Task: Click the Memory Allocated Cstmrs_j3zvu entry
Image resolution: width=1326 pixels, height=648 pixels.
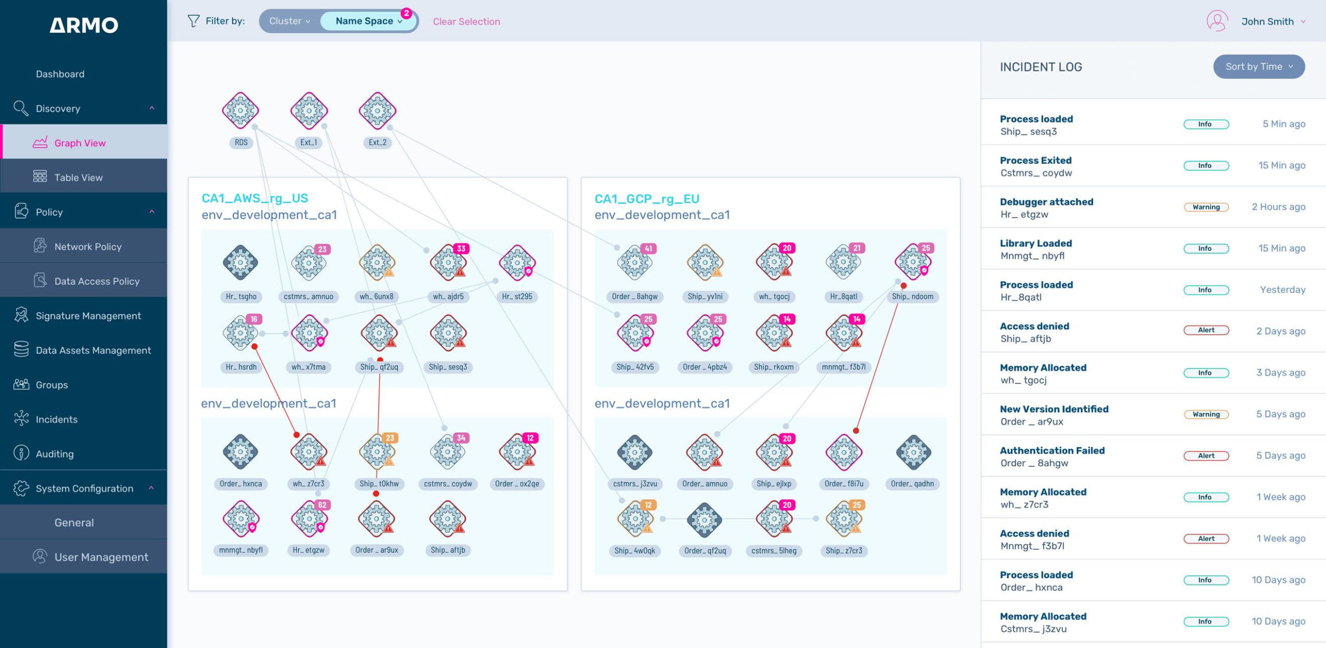Action: point(1153,622)
